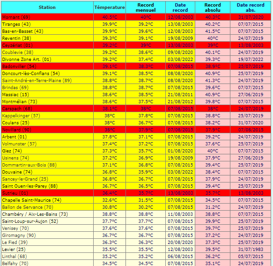The height and width of the screenshot is (266, 273).
Task: Click the Date record column header
Action: pos(180,8)
